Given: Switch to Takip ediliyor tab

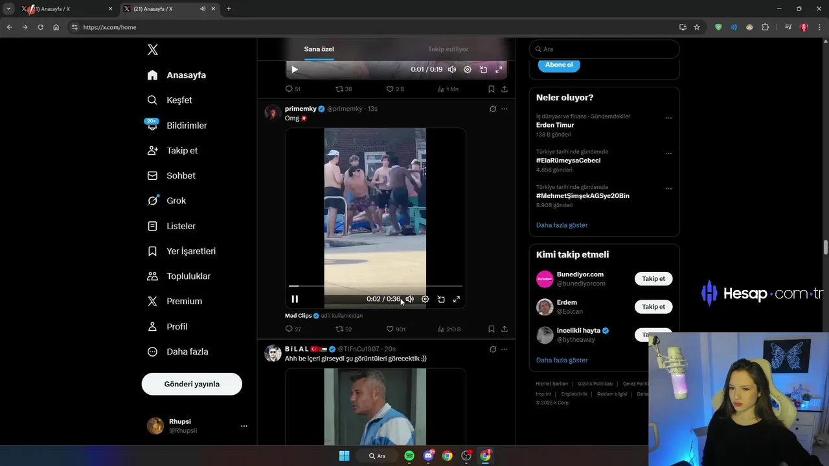Looking at the screenshot, I should coord(448,49).
